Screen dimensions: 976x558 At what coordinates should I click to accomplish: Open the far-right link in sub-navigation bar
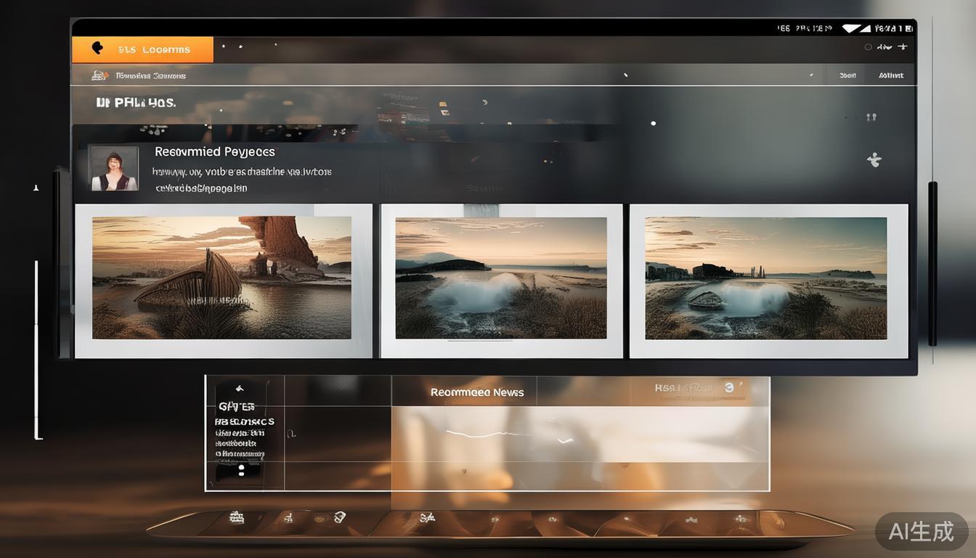click(x=891, y=76)
